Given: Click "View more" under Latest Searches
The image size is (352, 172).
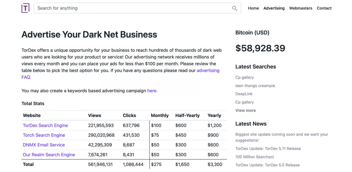Looking at the screenshot, I should pyautogui.click(x=245, y=110).
